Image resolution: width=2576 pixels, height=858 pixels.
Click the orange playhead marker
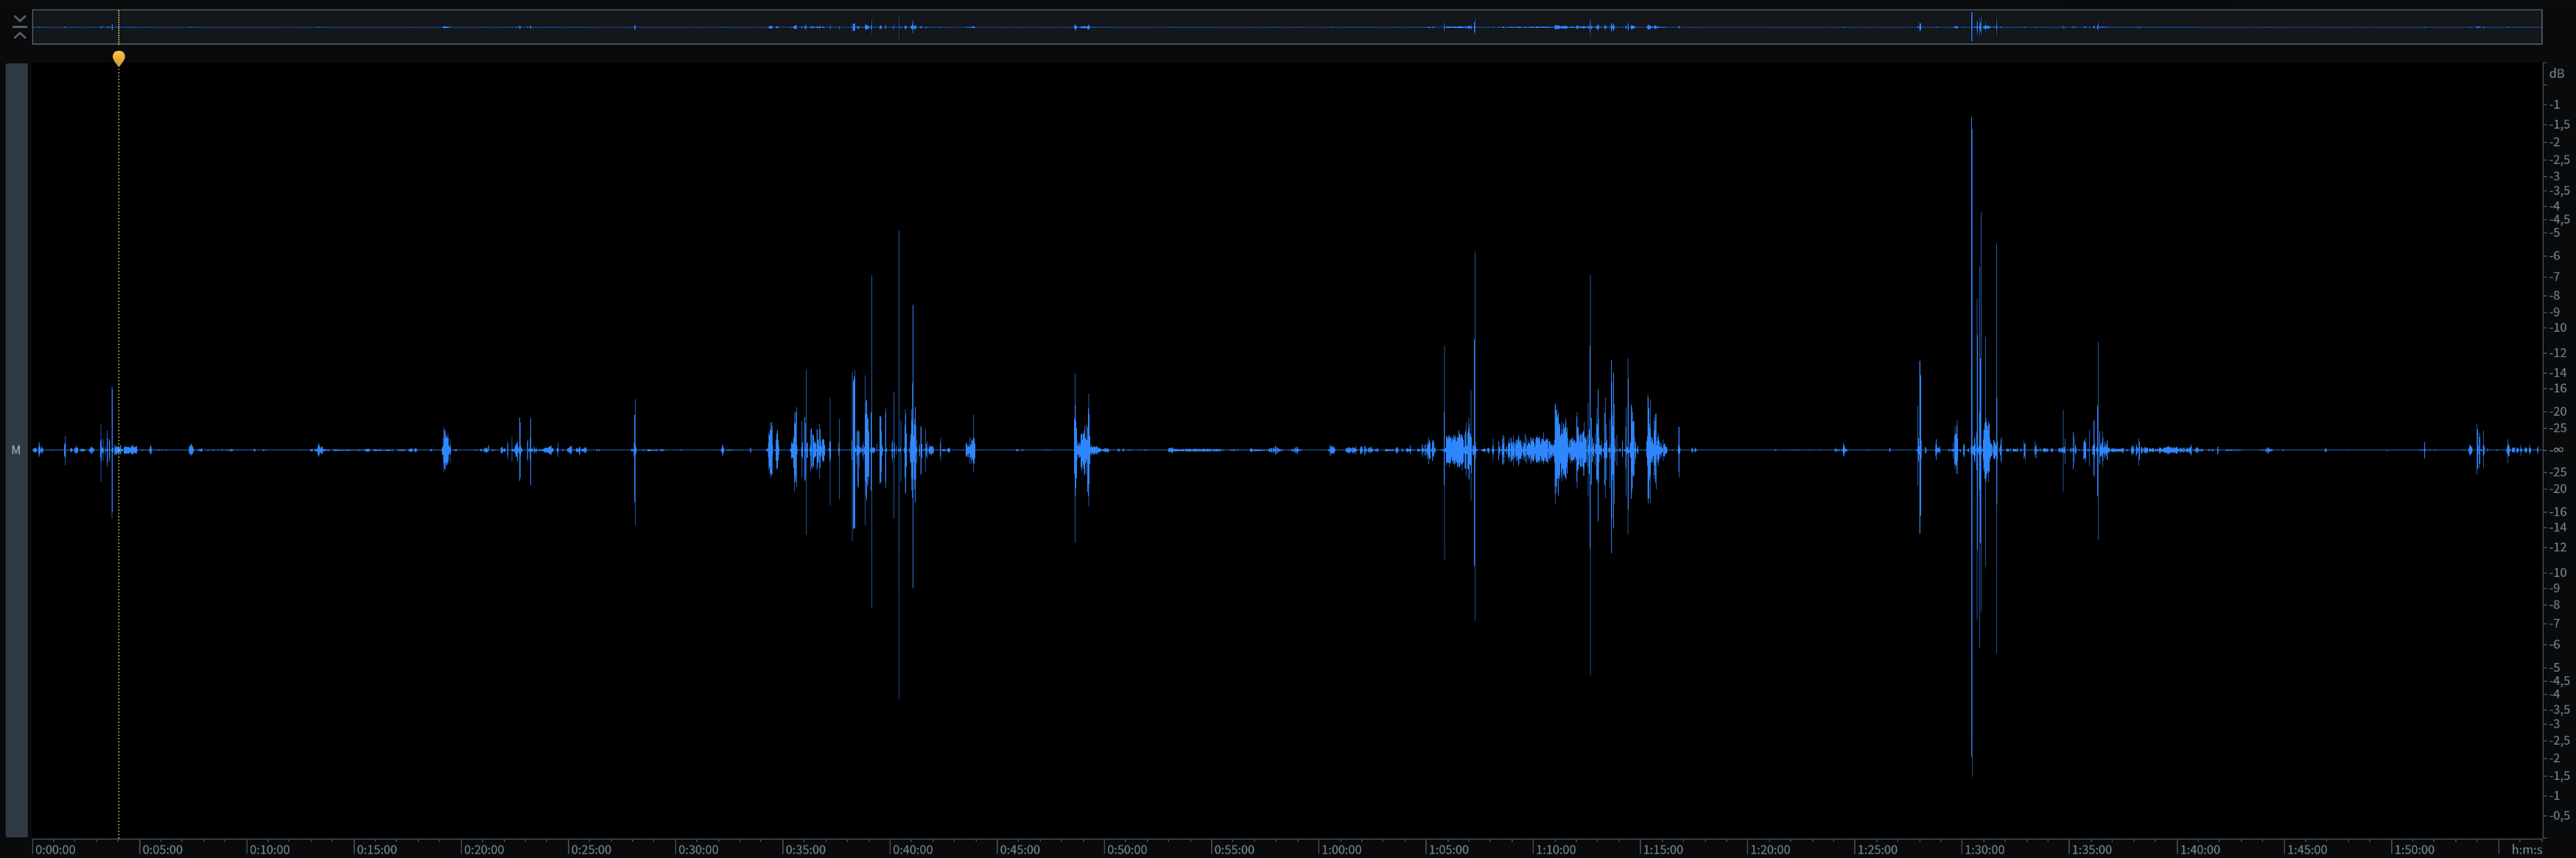point(119,58)
